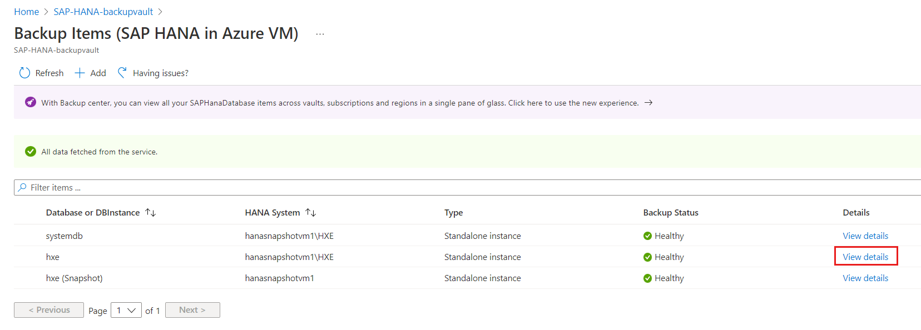
Task: Click the Having issues icon
Action: tap(122, 73)
